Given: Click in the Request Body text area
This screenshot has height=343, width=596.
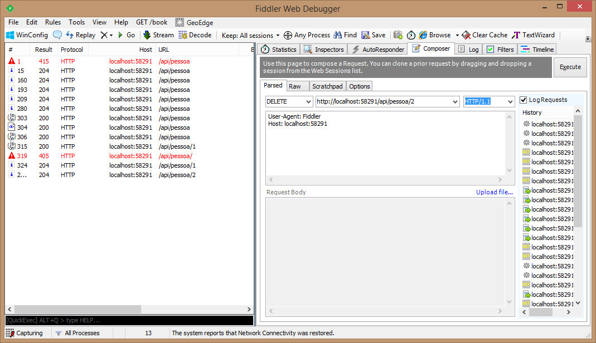Looking at the screenshot, I should [385, 252].
